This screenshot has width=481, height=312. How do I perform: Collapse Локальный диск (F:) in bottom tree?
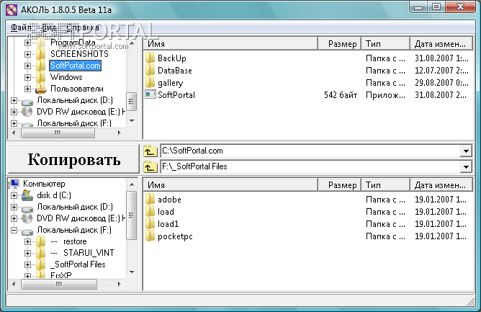[14, 230]
